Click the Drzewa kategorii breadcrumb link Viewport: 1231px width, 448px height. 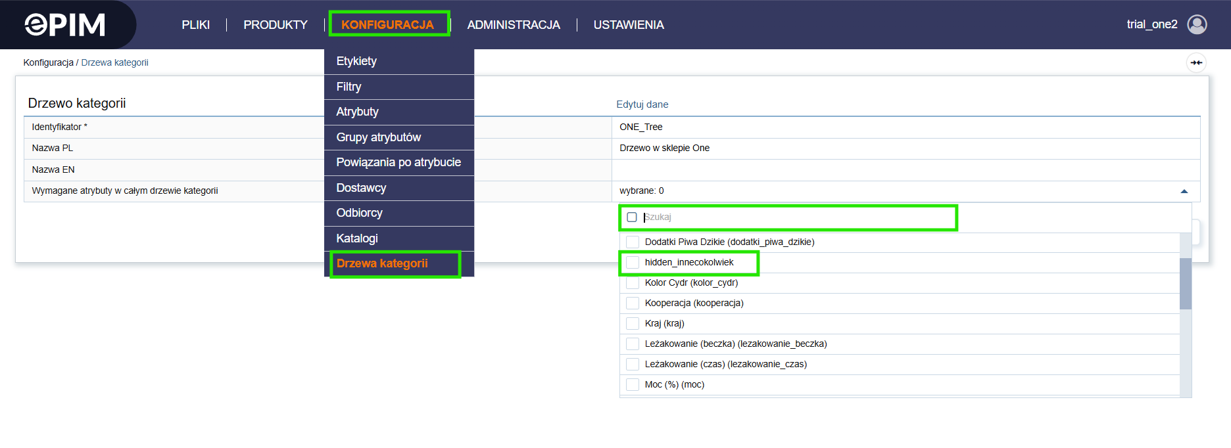point(114,62)
